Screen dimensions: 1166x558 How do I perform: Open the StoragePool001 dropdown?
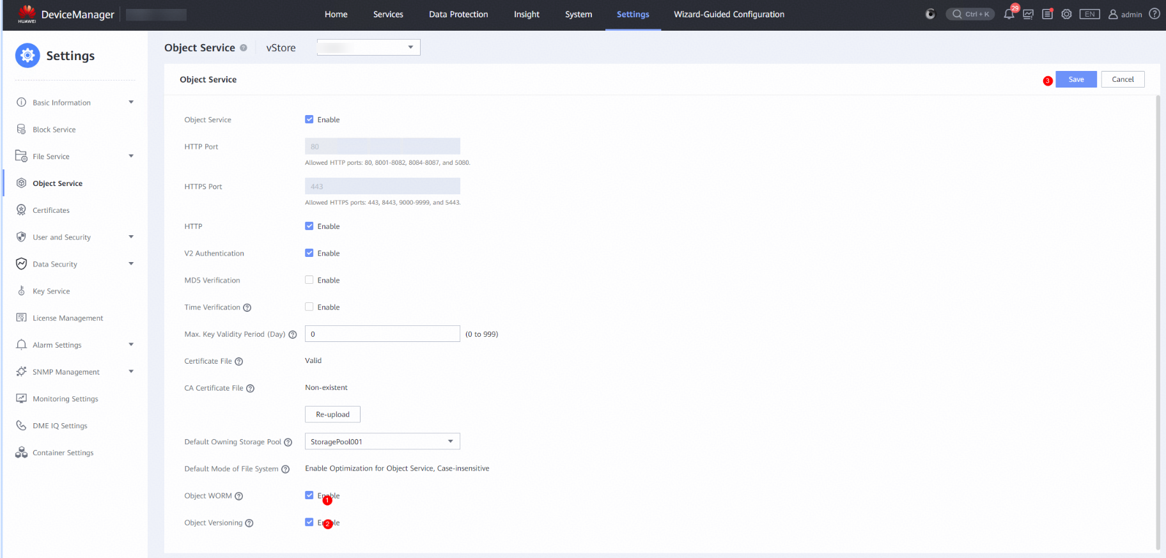(x=382, y=442)
